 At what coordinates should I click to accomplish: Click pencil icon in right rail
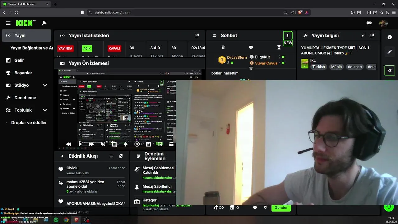coord(390,52)
